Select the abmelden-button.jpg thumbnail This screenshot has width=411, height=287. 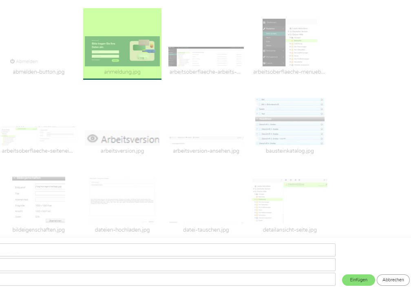click(x=24, y=61)
